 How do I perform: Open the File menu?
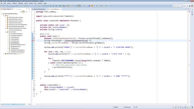pyautogui.click(x=2, y=3)
